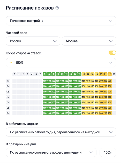Click the hour 20 column header
The width and height of the screenshot is (121, 163).
click(x=101, y=74)
